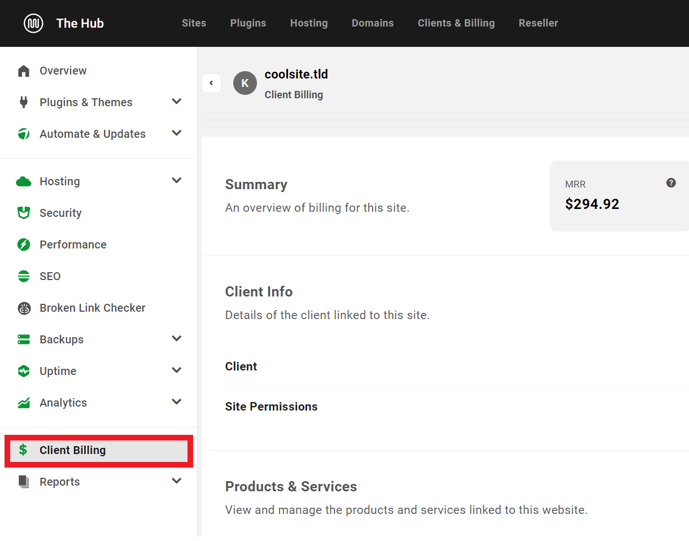Click the Security shield icon
The image size is (689, 541).
tap(23, 213)
